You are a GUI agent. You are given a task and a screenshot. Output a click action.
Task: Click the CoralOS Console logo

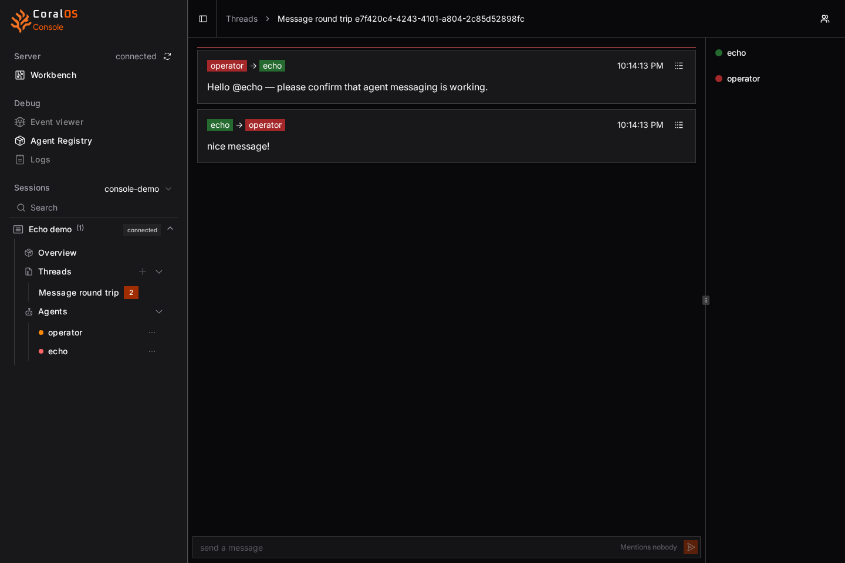pyautogui.click(x=45, y=21)
